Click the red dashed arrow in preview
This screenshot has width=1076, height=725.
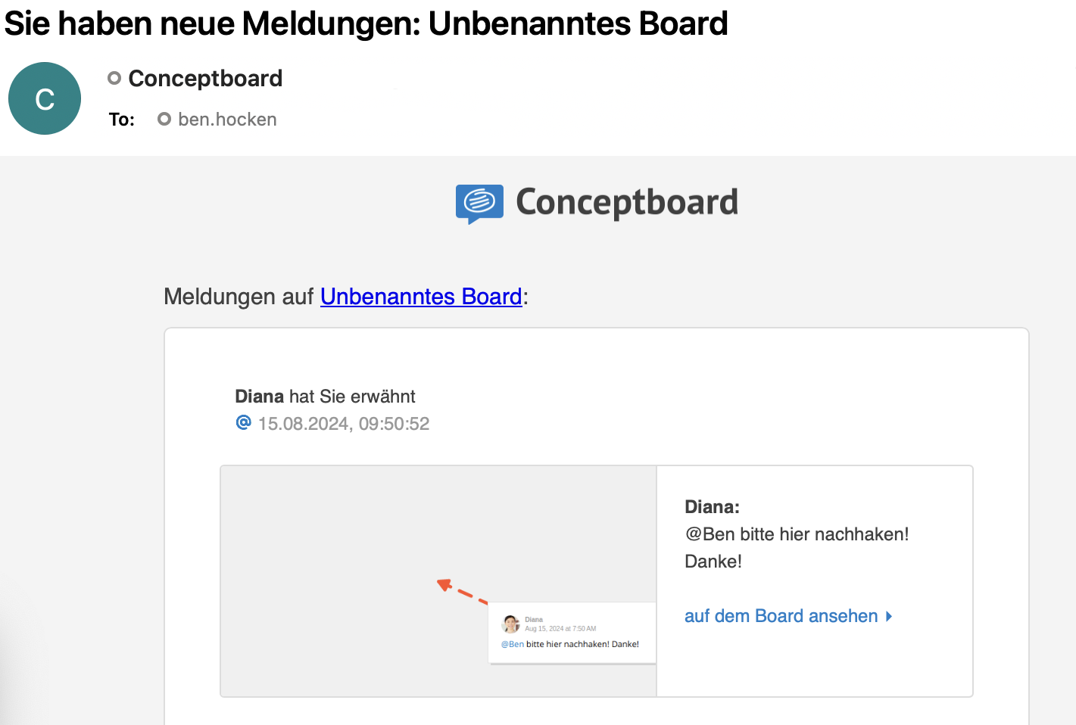462,591
